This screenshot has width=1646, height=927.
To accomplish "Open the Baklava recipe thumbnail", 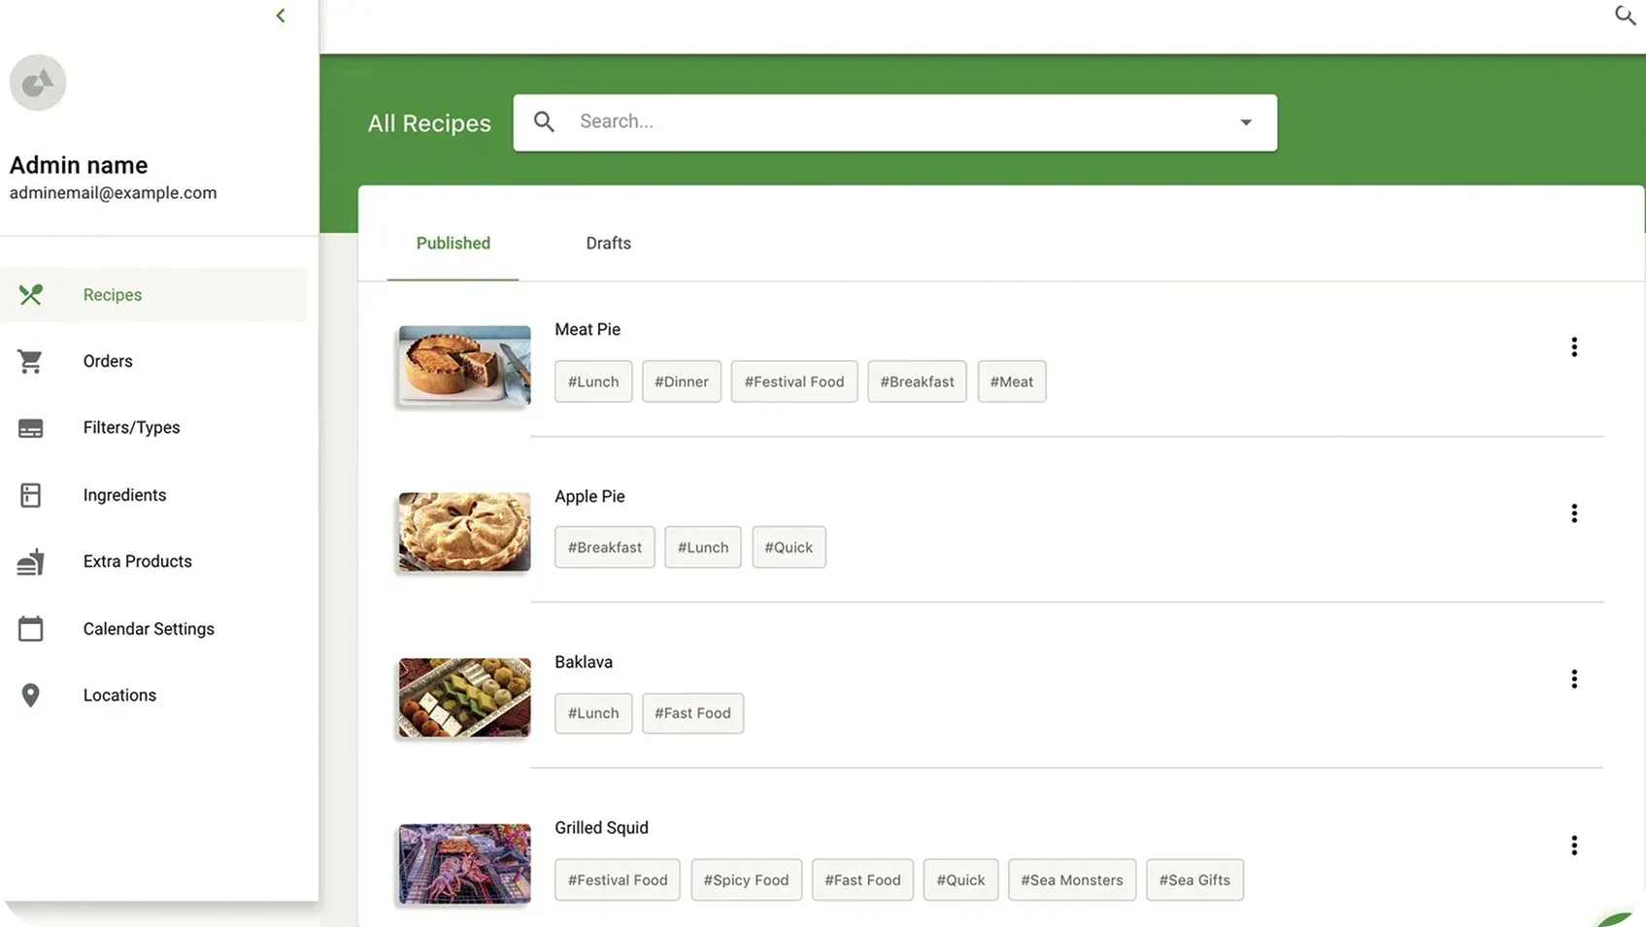I will tap(464, 698).
